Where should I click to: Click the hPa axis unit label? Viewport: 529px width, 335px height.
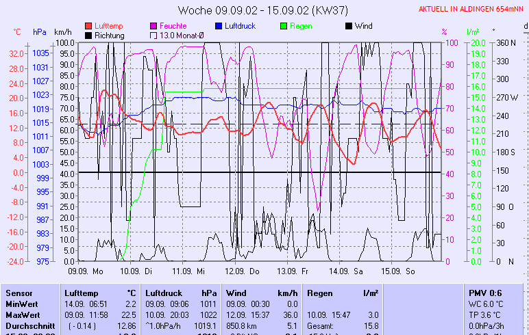[x=40, y=32]
